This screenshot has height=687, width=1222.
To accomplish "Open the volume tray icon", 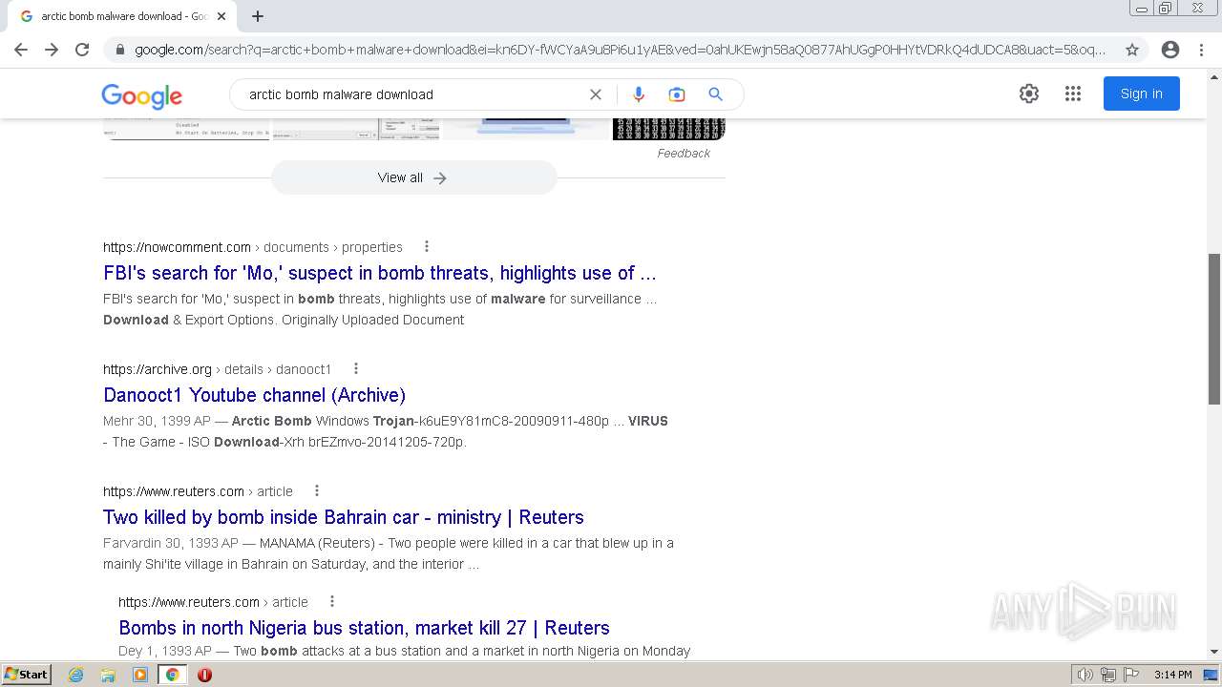I will (1085, 675).
